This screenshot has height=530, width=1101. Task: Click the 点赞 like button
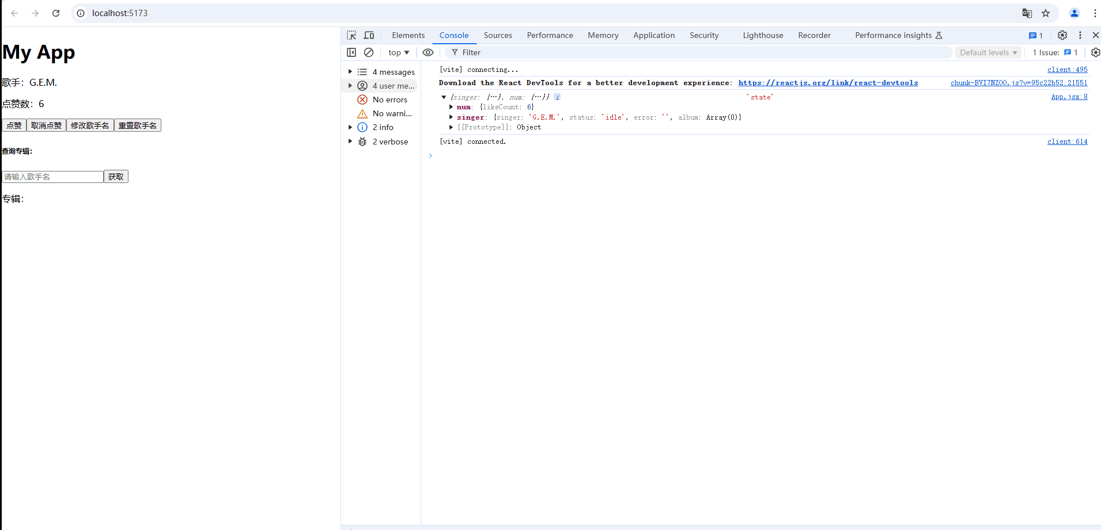[x=14, y=125]
